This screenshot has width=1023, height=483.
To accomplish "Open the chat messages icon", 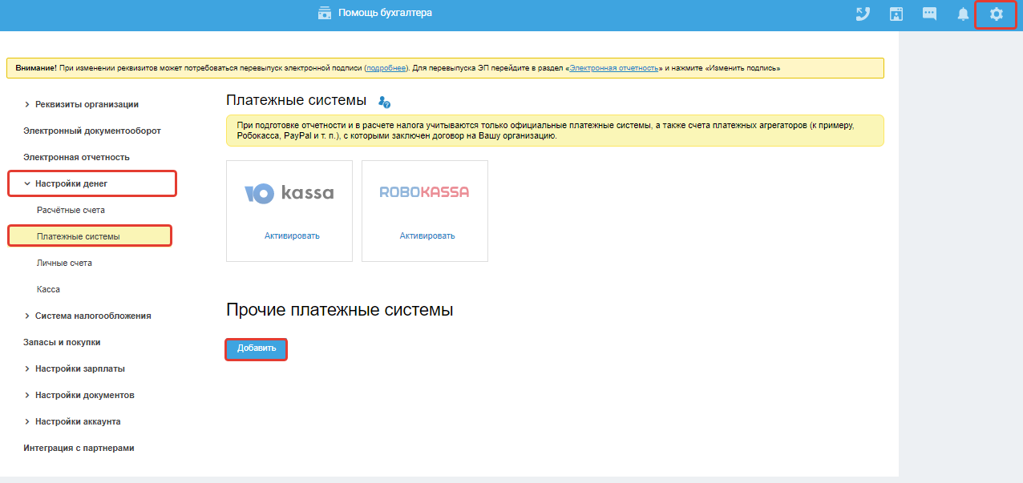I will (929, 14).
